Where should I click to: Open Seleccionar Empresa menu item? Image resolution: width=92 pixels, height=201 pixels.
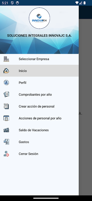pyautogui.click(x=39, y=59)
